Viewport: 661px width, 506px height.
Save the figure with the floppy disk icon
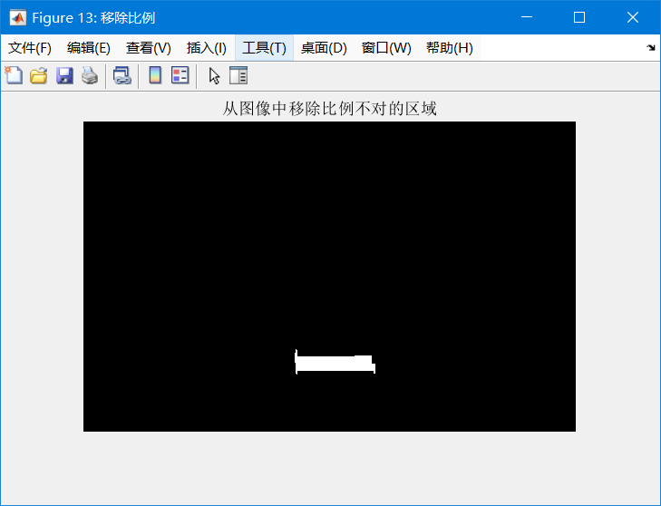(64, 76)
